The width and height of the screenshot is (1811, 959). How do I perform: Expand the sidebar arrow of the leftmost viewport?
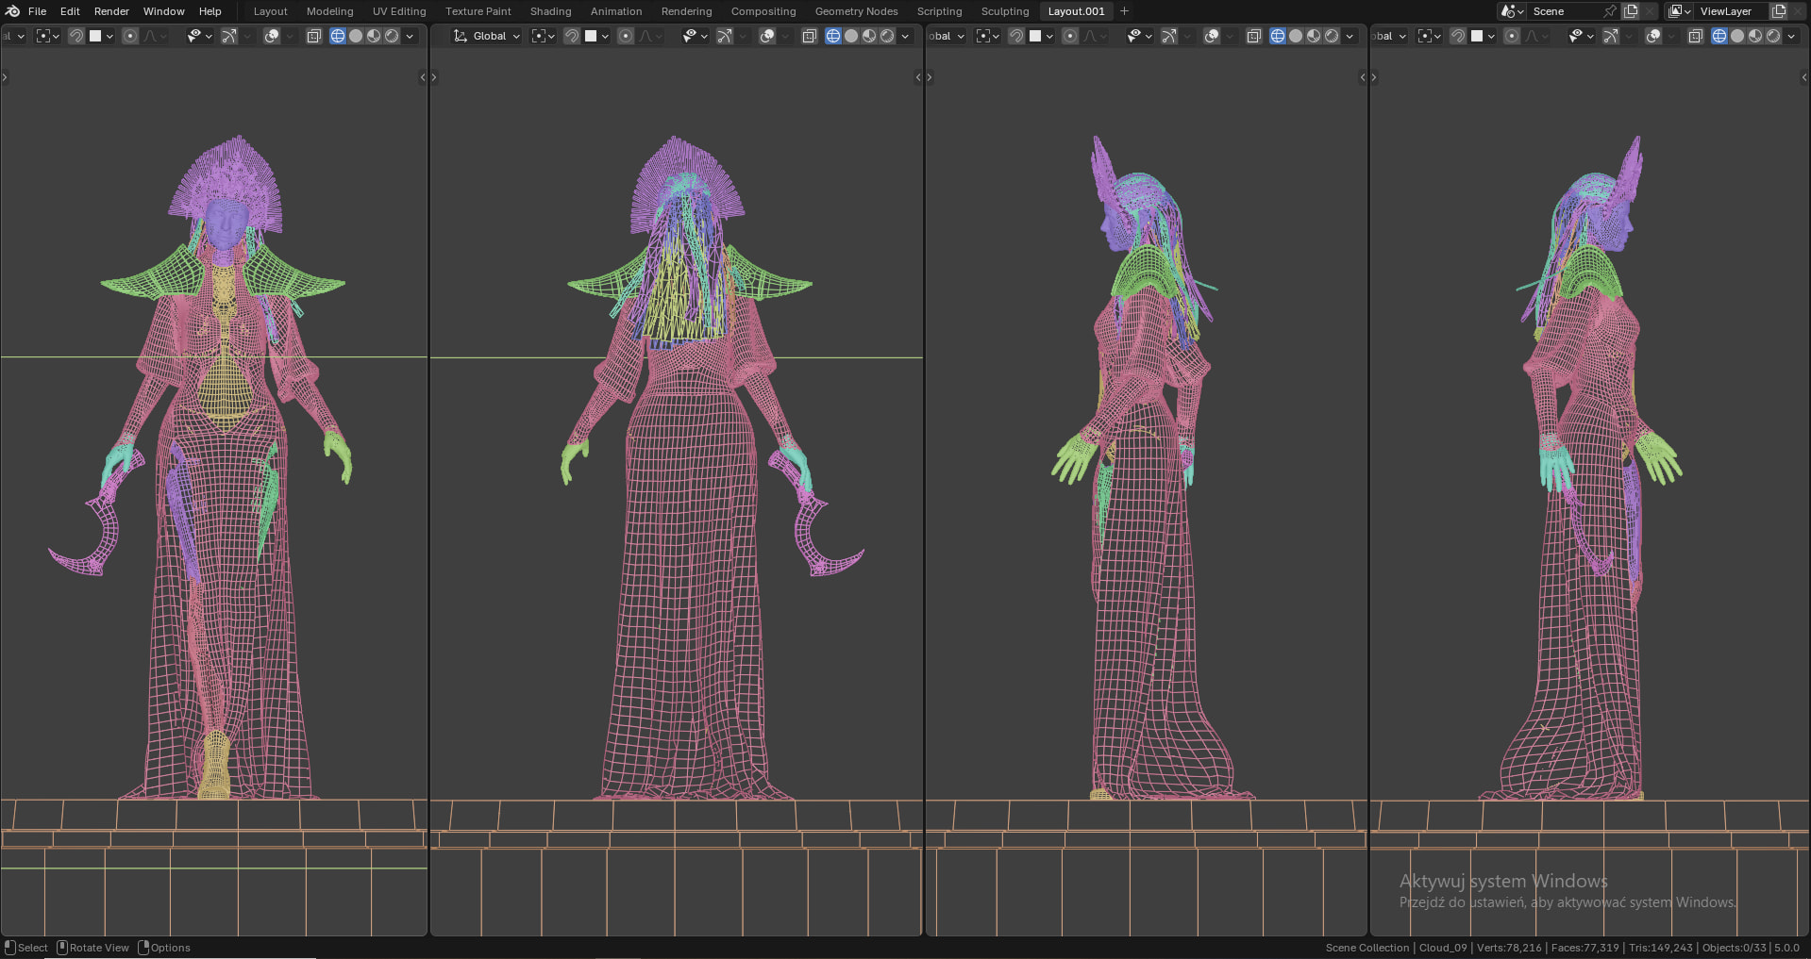pyautogui.click(x=423, y=77)
